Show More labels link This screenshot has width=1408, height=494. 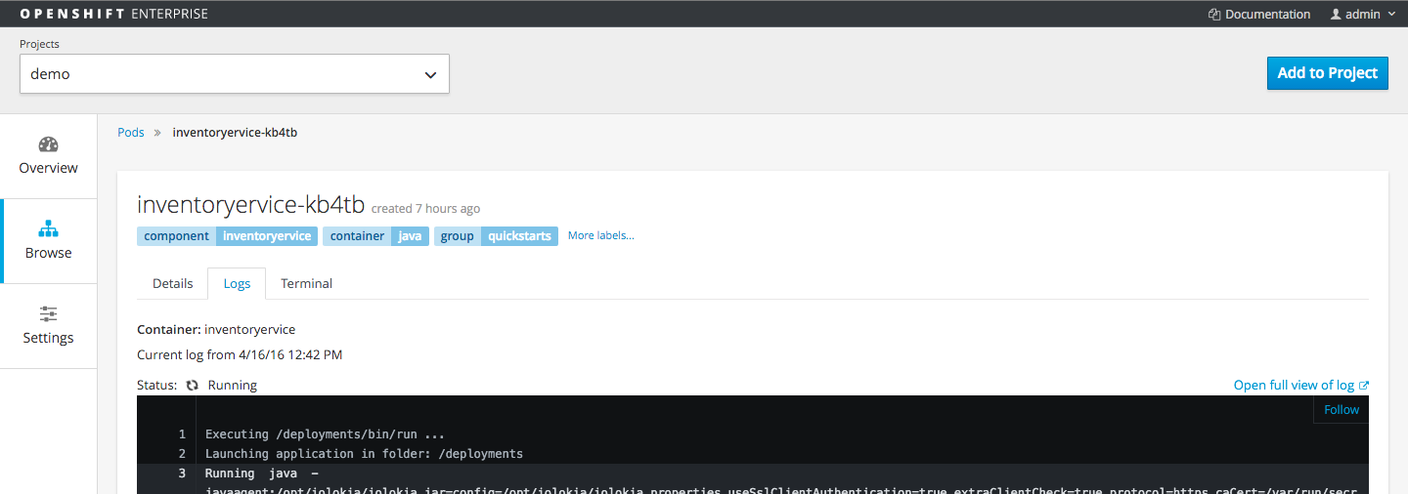point(600,235)
